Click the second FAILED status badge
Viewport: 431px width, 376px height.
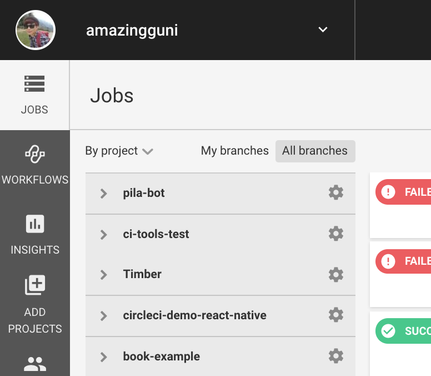pyautogui.click(x=403, y=261)
